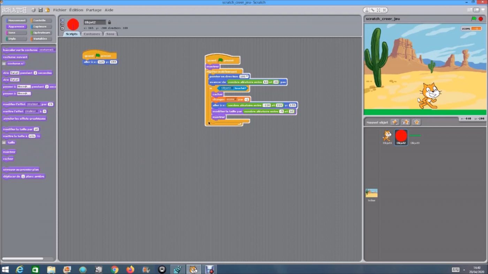Enable the 'costume n°' reporter checkbox

pos(4,64)
